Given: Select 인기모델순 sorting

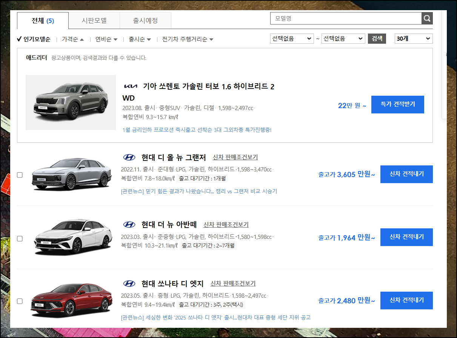Looking at the screenshot, I should point(34,39).
